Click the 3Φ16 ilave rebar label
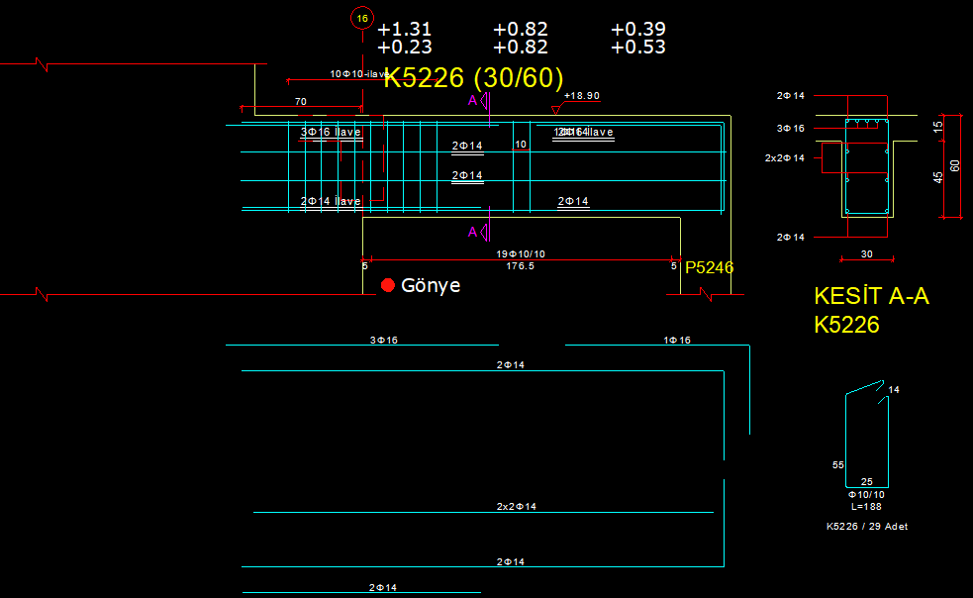The width and height of the screenshot is (973, 598). pos(331,132)
